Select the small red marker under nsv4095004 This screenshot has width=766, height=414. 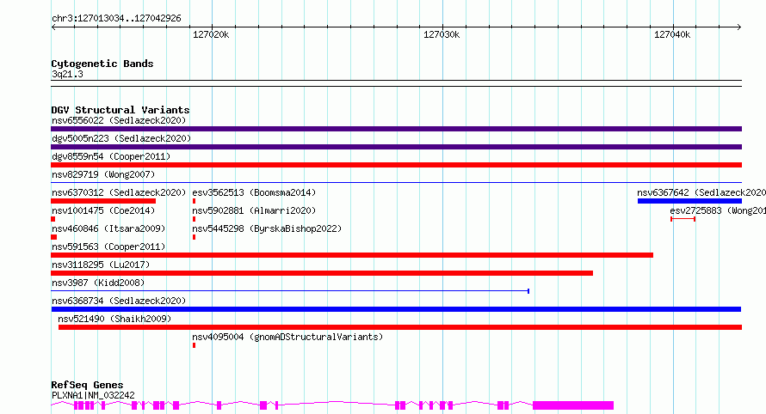pyautogui.click(x=194, y=345)
